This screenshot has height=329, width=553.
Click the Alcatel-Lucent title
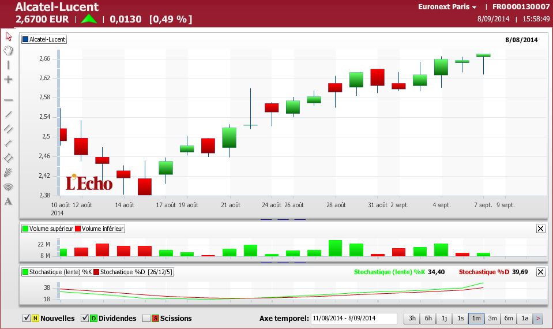pos(57,7)
